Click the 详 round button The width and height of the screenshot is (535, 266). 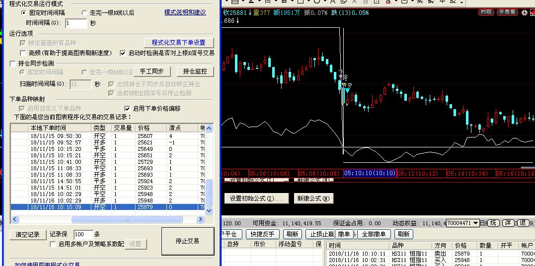(508, 223)
